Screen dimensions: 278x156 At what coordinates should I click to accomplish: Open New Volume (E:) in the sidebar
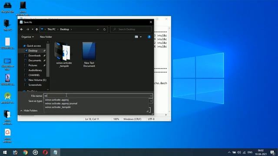pyautogui.click(x=37, y=80)
